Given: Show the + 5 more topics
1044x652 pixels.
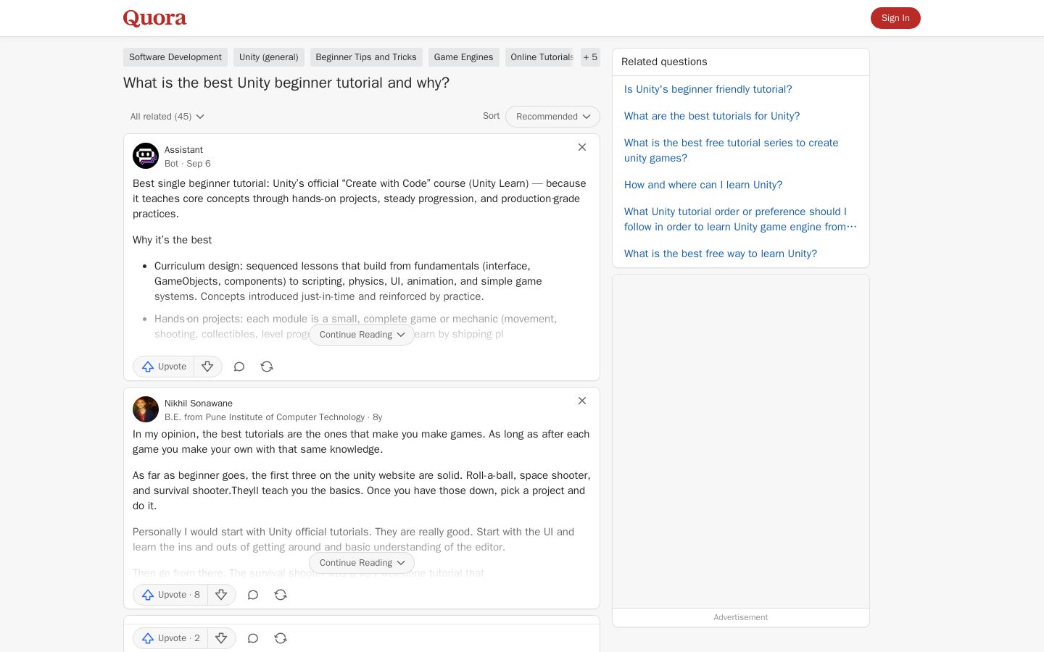Looking at the screenshot, I should [590, 57].
